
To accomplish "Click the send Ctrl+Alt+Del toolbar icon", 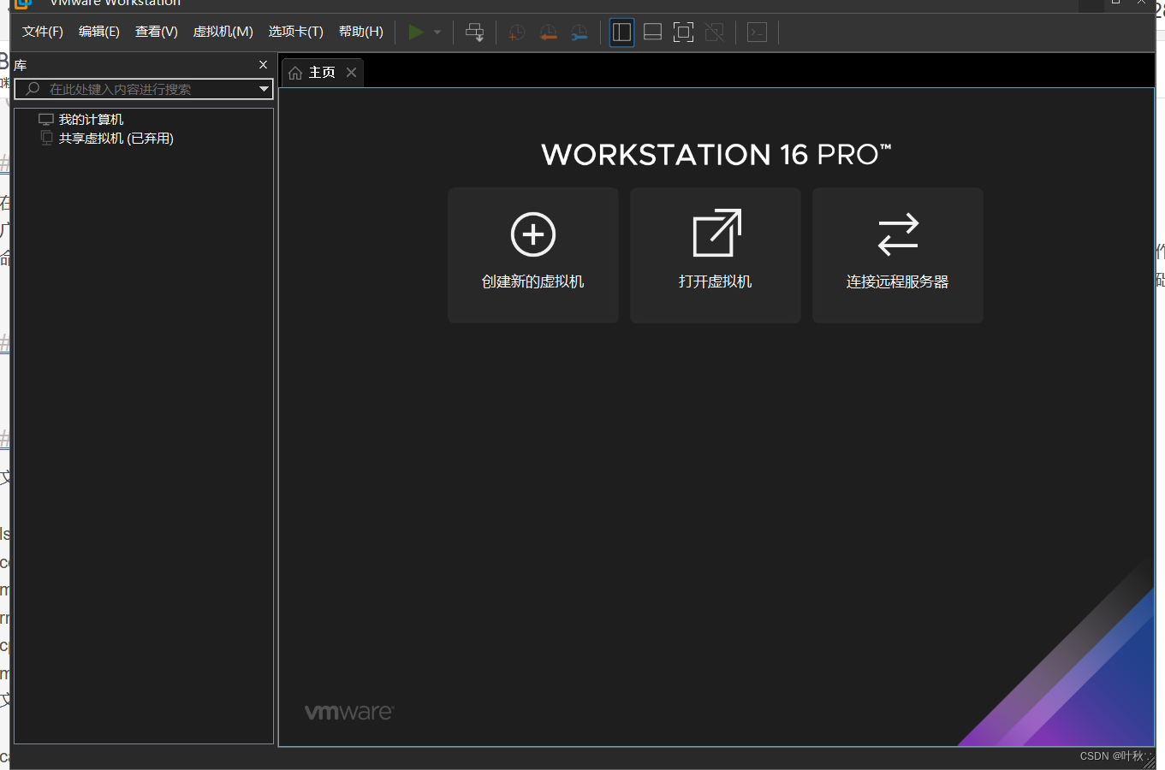I will click(474, 33).
